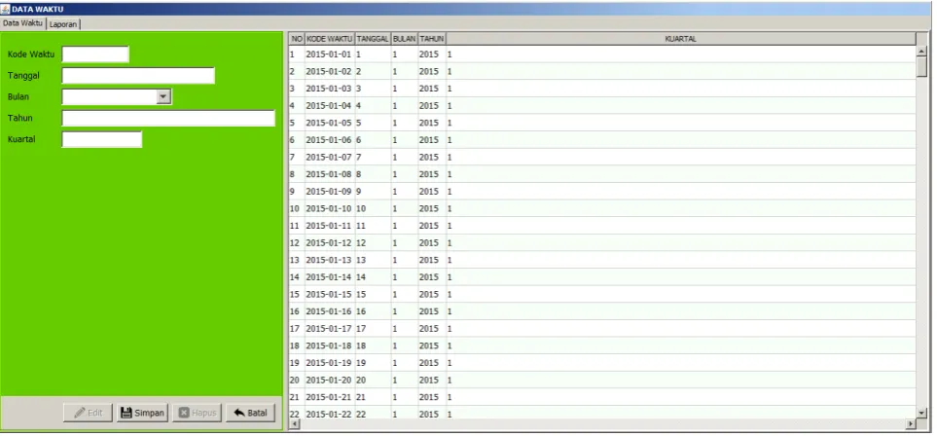
Task: Select the 2015-01-06 cell
Action: click(x=329, y=140)
